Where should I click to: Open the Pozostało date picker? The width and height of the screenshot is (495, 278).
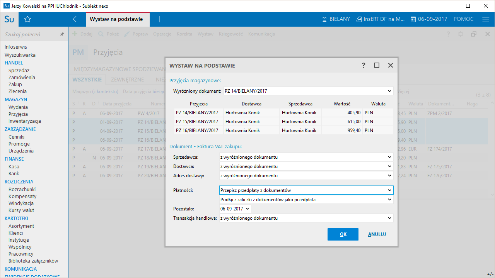coord(247,209)
